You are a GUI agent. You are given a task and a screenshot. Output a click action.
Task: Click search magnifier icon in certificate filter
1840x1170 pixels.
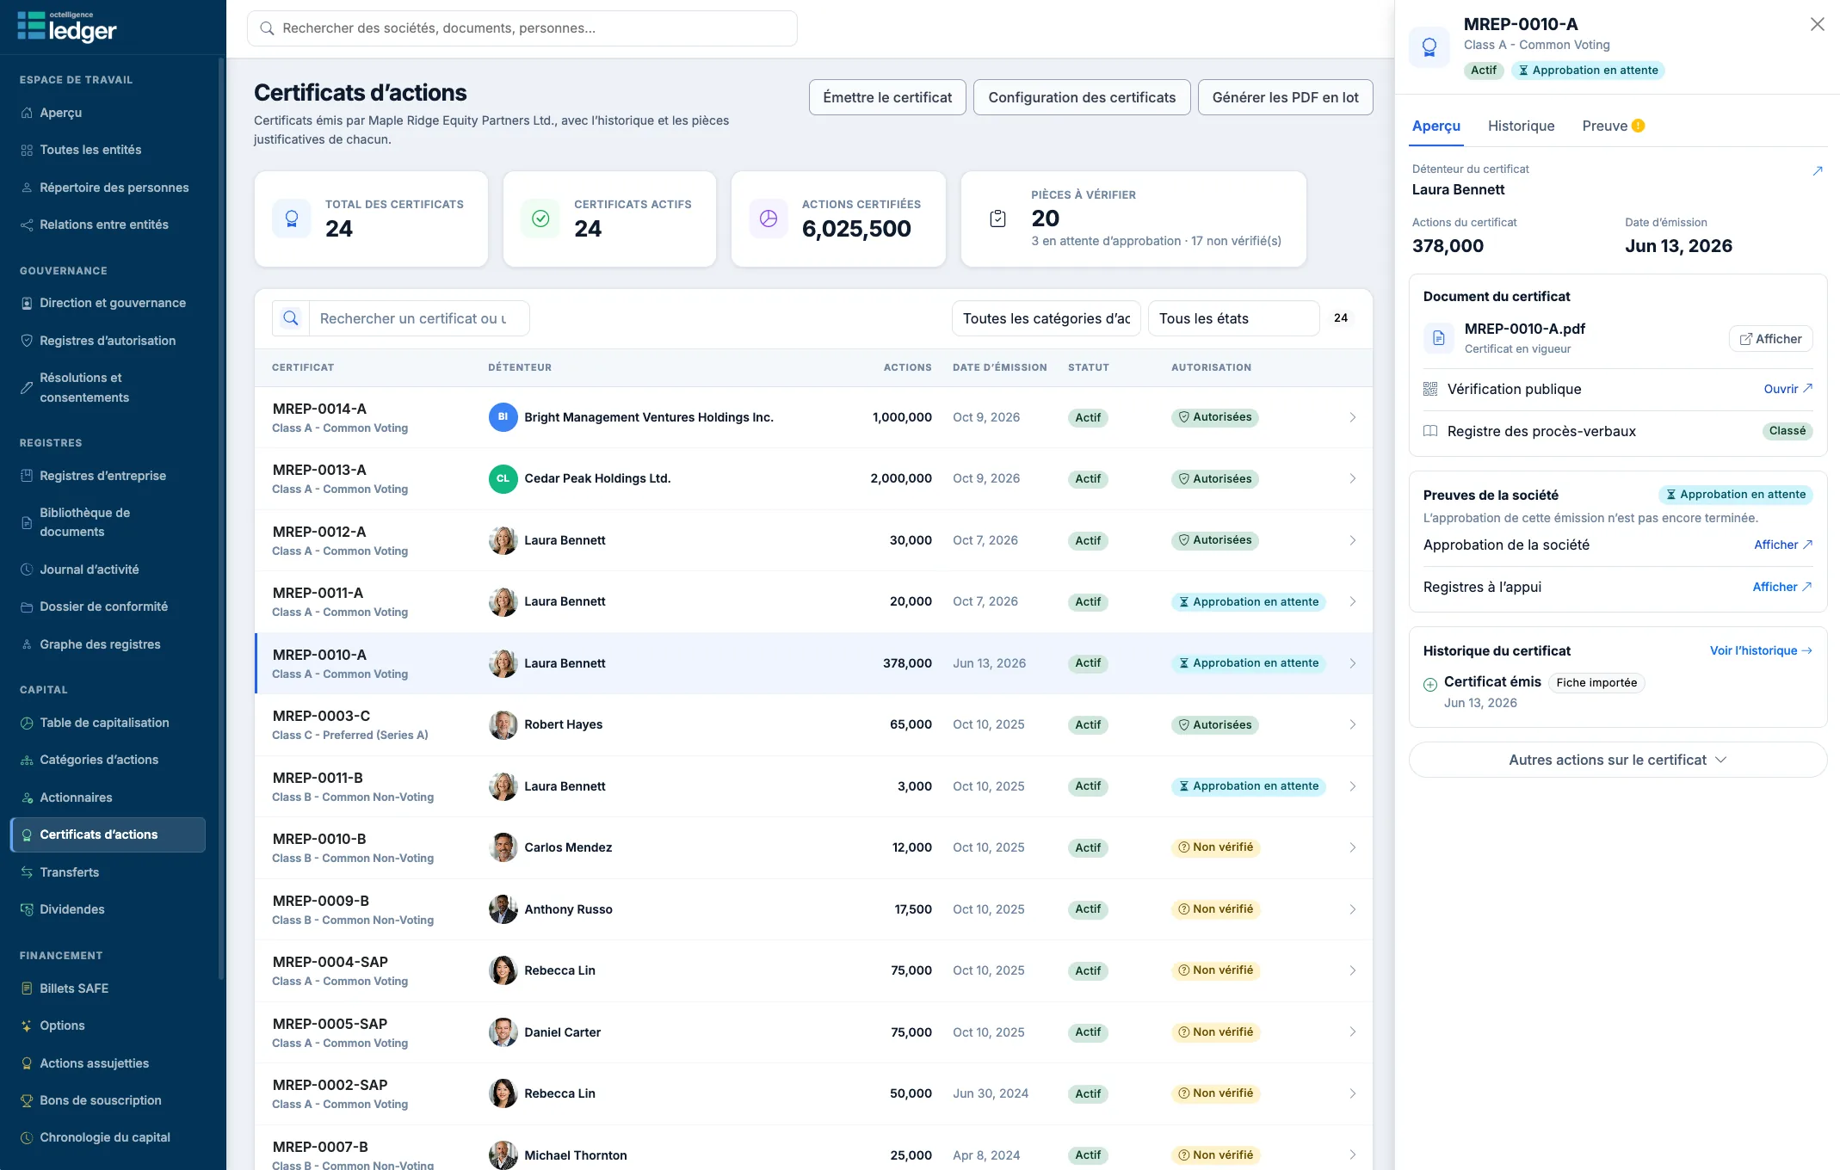tap(291, 318)
